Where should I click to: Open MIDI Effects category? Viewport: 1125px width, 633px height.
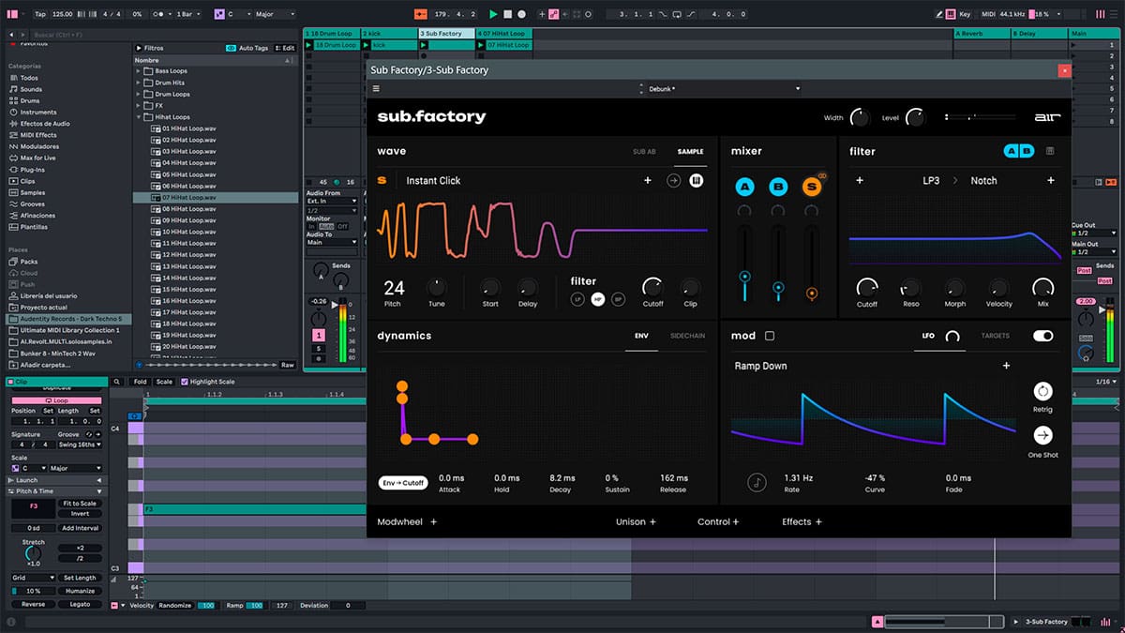(38, 135)
